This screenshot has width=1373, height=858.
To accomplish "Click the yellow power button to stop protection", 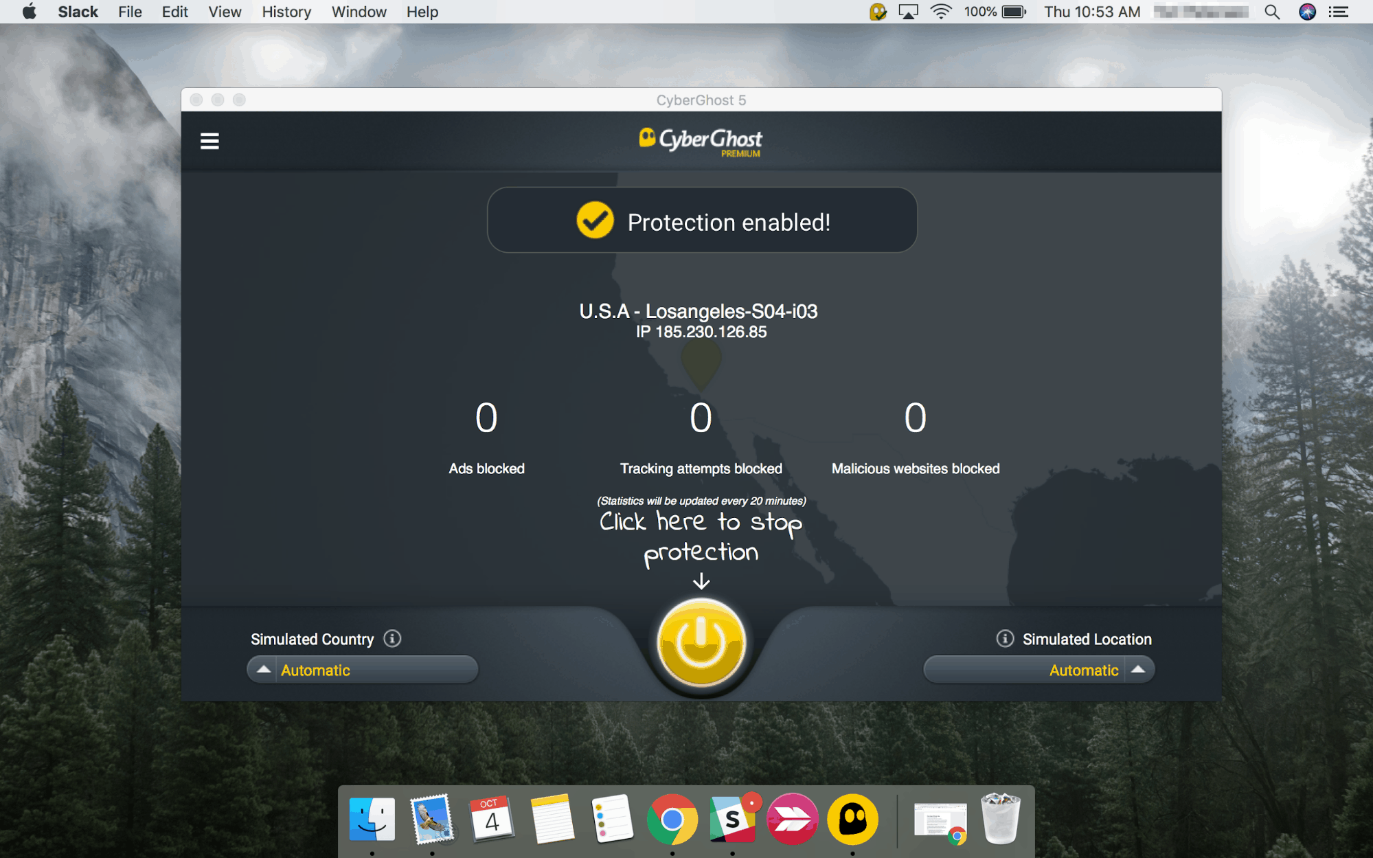I will click(x=701, y=643).
